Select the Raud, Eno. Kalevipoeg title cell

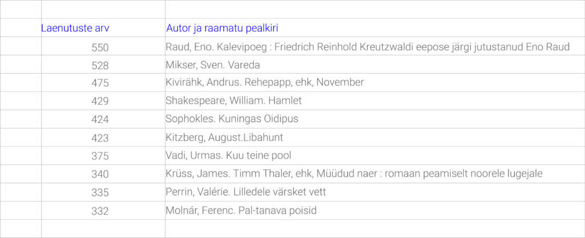pos(375,46)
